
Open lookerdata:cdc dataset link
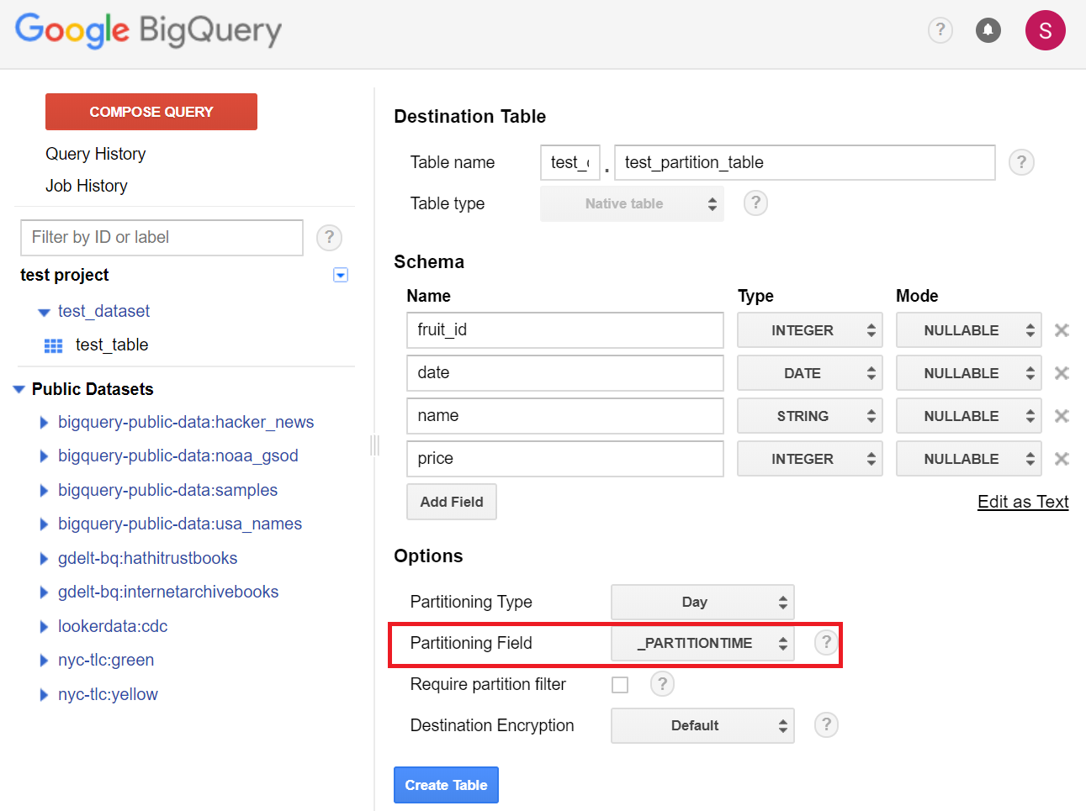(113, 626)
